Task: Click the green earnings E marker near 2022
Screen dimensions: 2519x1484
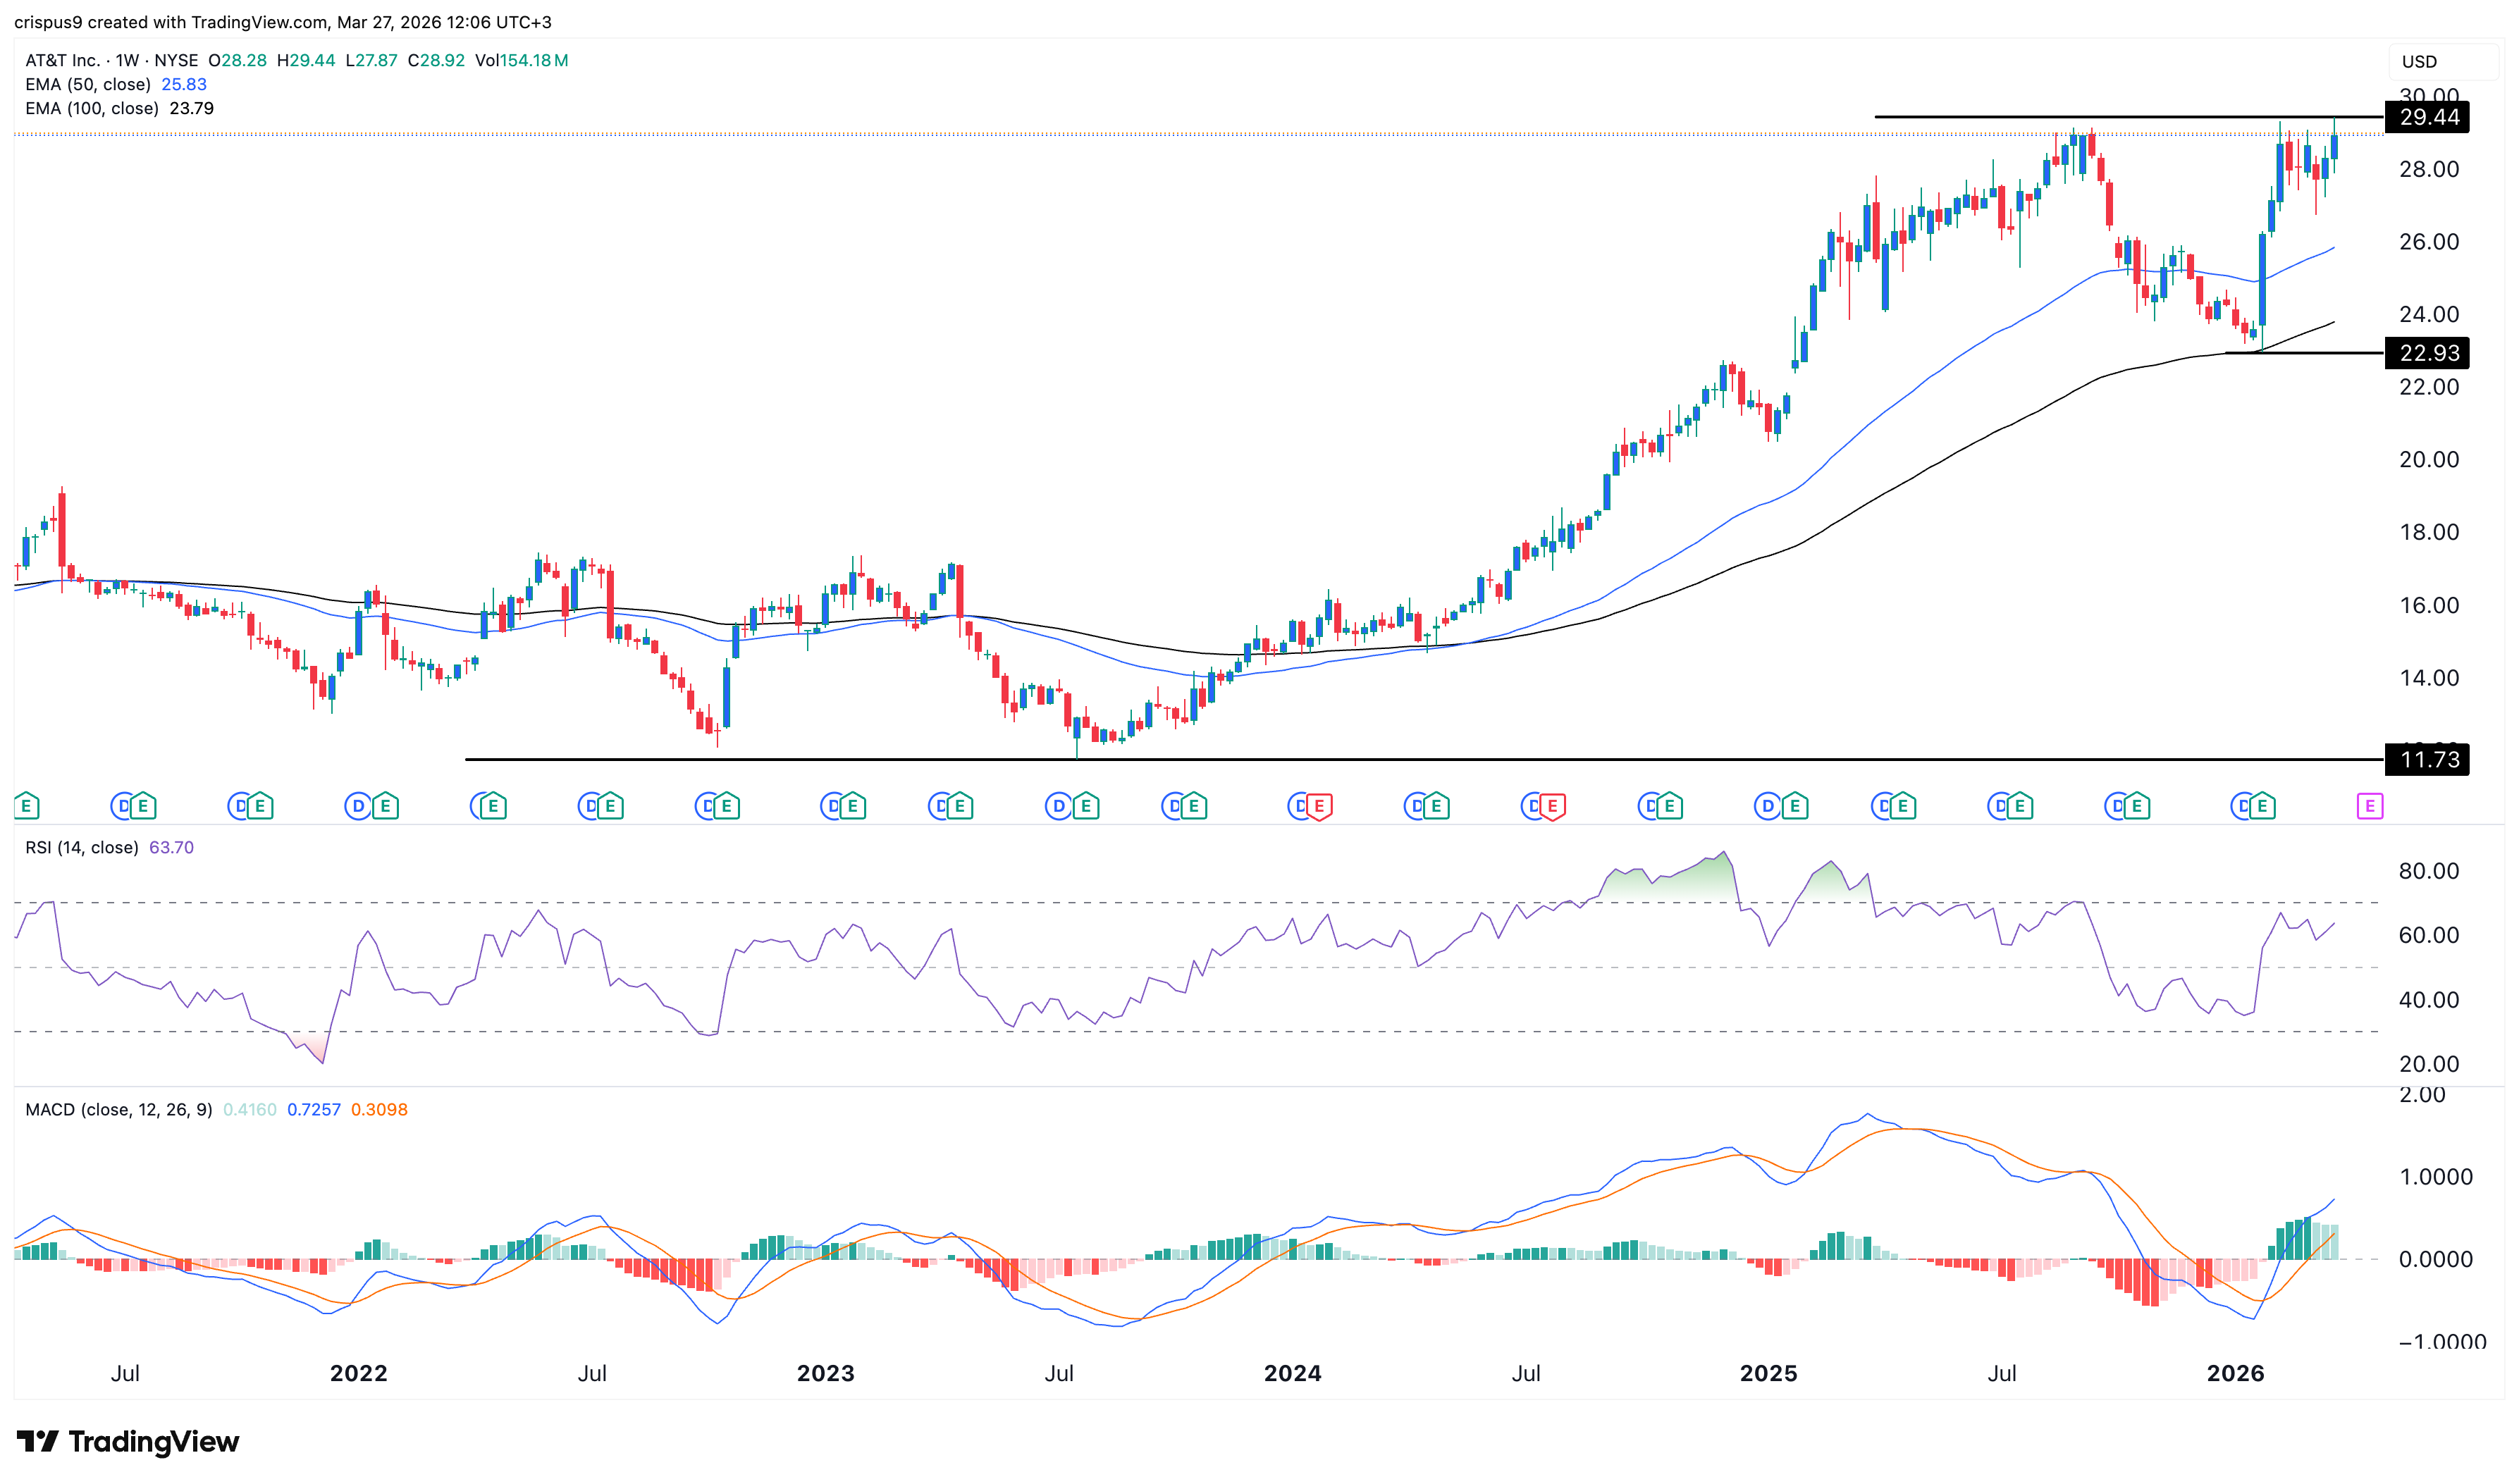Action: 385,805
